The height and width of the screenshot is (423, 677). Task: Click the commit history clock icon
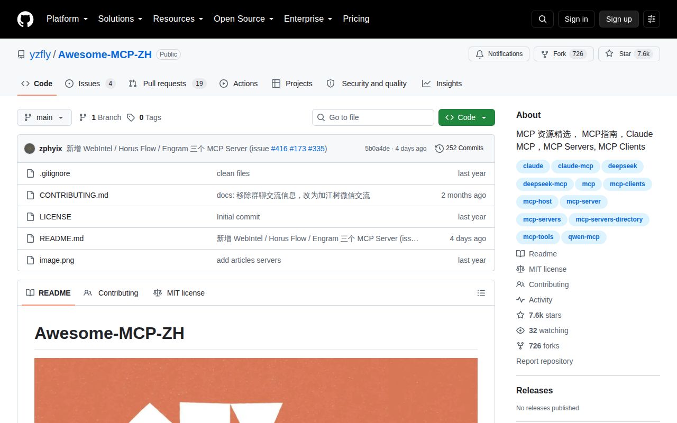(439, 149)
